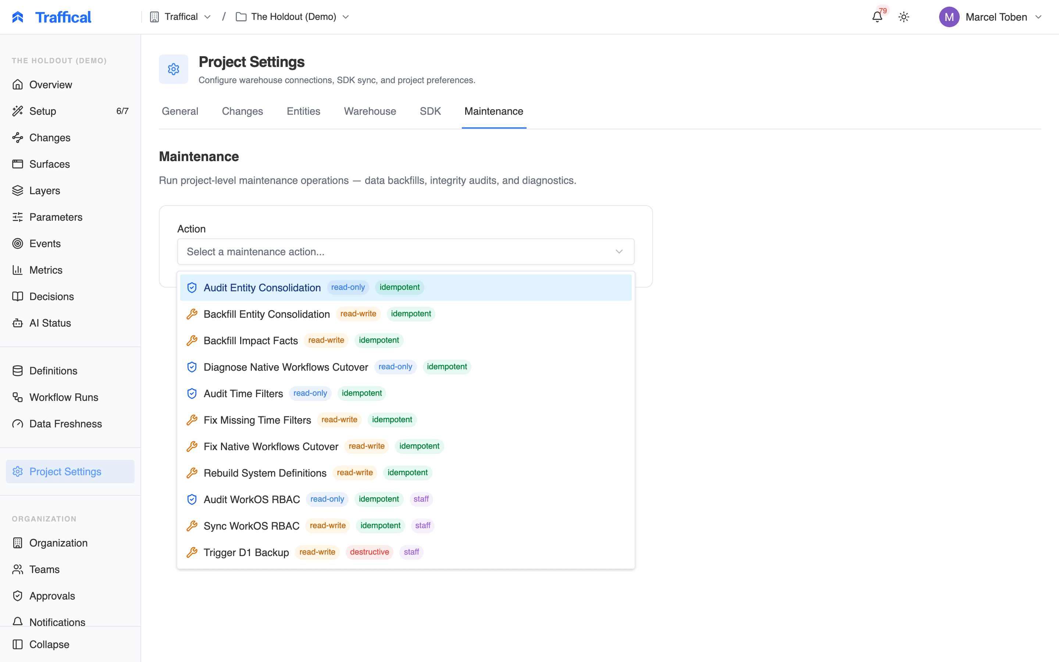Select Fix Missing Time Filters action

[x=406, y=420]
